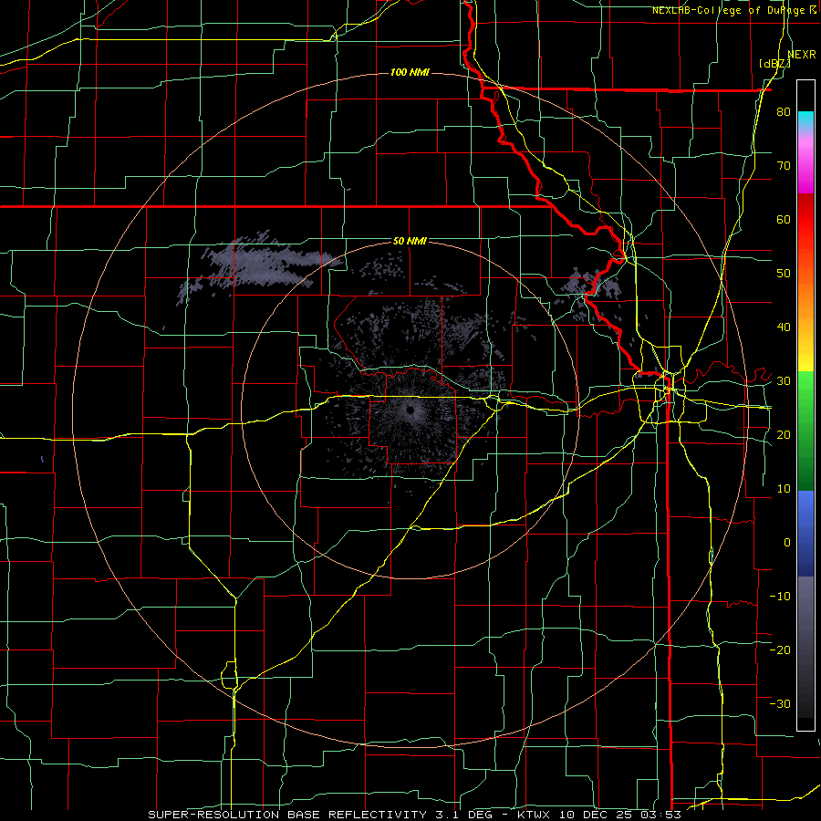Click the 03:53 timestamp
This screenshot has height=821, width=821.
click(660, 815)
